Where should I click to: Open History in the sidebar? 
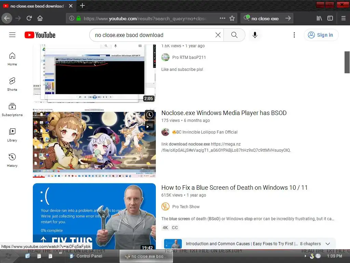click(12, 160)
